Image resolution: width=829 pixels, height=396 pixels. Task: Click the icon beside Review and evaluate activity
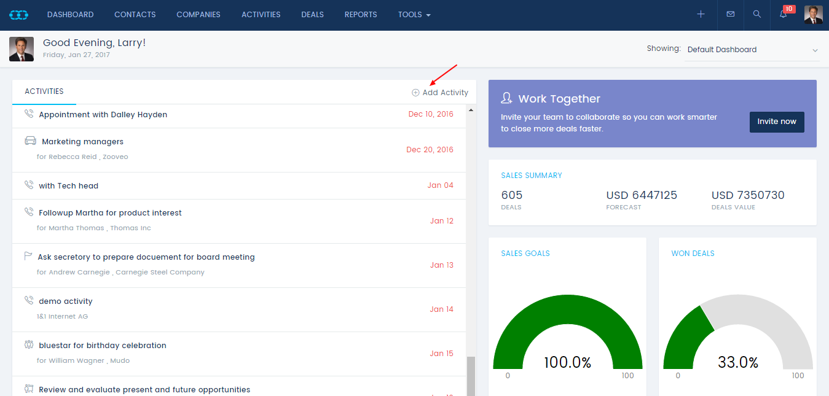[29, 389]
